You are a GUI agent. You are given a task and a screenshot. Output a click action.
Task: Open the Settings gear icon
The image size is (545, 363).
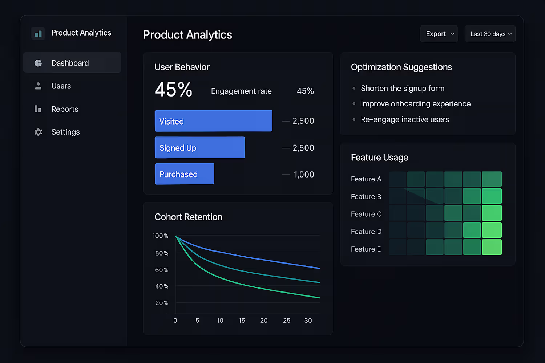click(38, 132)
